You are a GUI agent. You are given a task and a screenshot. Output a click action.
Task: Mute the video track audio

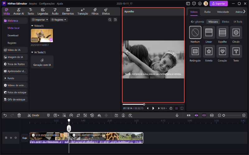[16, 138]
